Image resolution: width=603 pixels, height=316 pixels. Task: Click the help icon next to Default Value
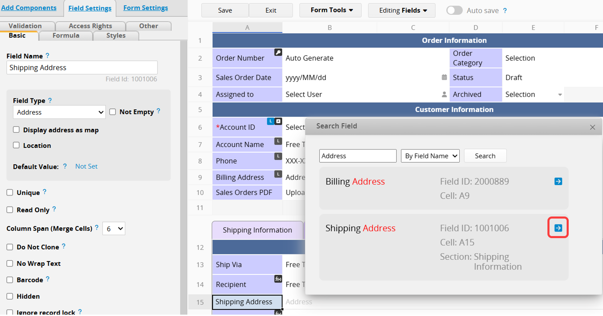pyautogui.click(x=65, y=166)
